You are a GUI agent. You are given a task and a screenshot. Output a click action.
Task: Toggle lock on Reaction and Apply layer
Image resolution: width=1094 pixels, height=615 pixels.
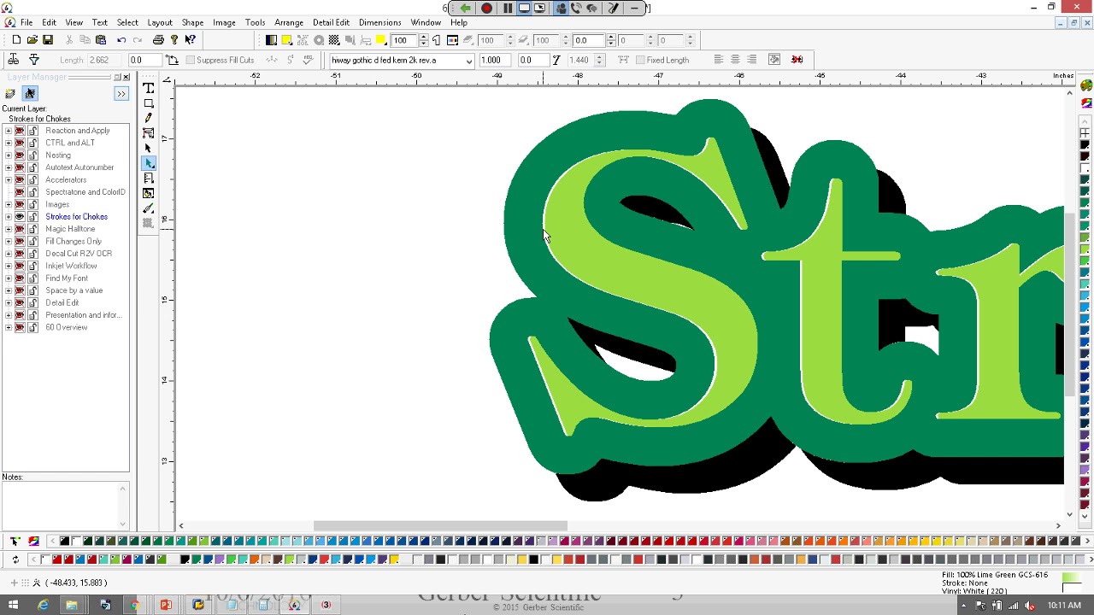coord(32,131)
